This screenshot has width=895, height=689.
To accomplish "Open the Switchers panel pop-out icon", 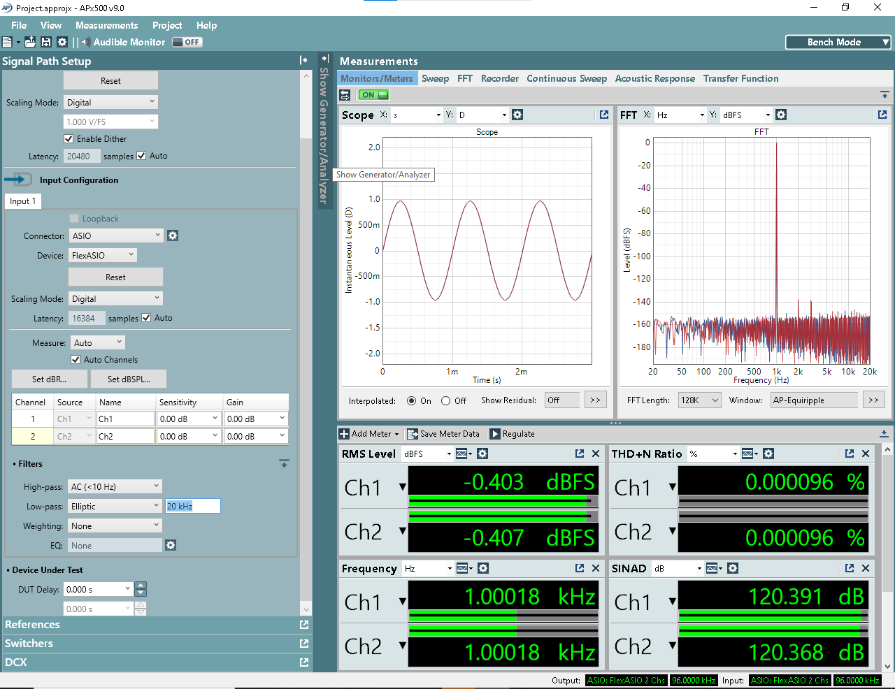I will pyautogui.click(x=304, y=644).
